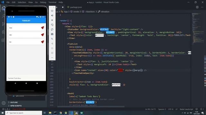Open the emulator extended controls (three dots)
The width and height of the screenshot is (206, 115).
(52, 57)
